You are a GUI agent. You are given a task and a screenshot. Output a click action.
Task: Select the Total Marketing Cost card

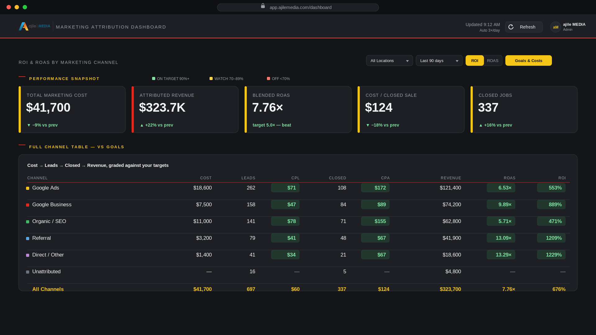tap(72, 109)
